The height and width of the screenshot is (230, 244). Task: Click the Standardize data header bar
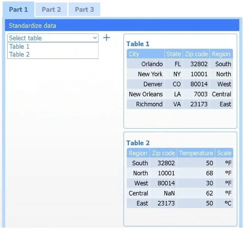click(x=122, y=25)
